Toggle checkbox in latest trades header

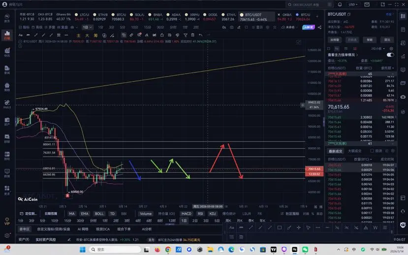point(372,151)
